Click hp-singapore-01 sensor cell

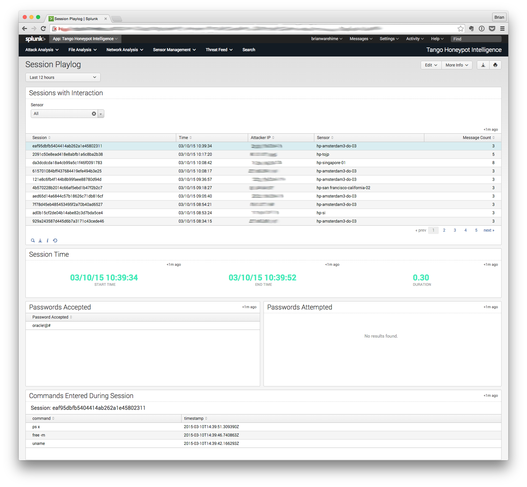point(331,163)
